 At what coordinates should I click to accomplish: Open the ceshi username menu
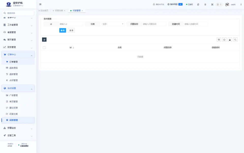click(x=233, y=5)
